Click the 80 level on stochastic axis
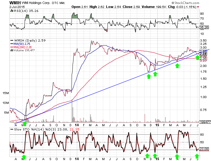Viewport: 211px width, 161px height. tap(202, 134)
